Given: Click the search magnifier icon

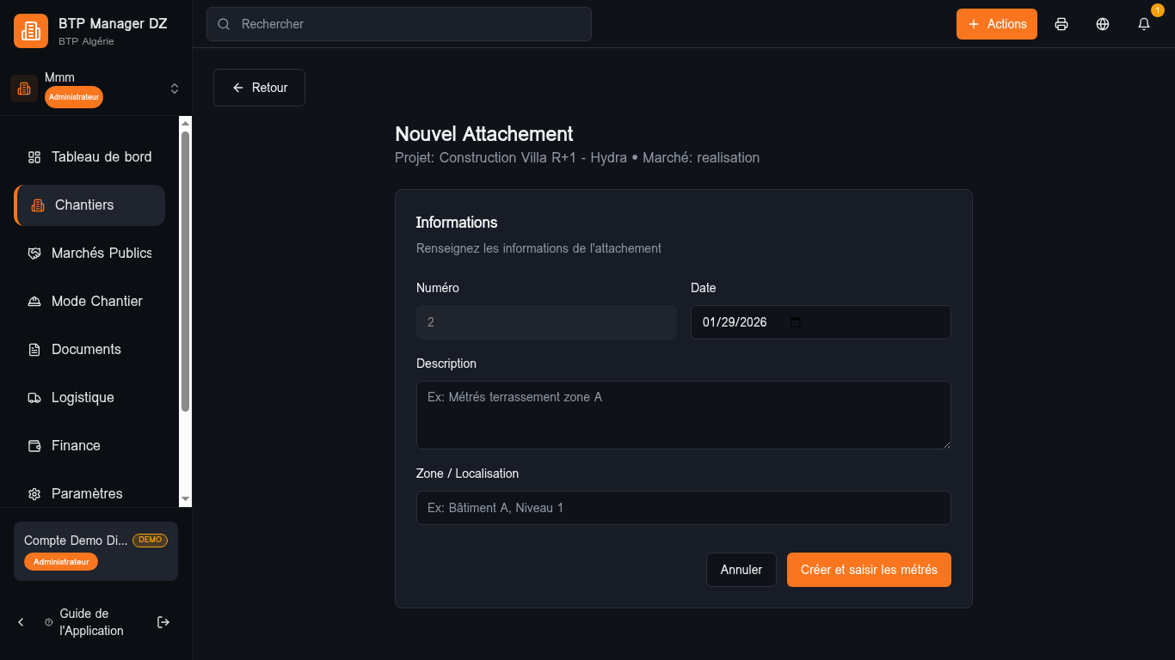Looking at the screenshot, I should click(224, 24).
